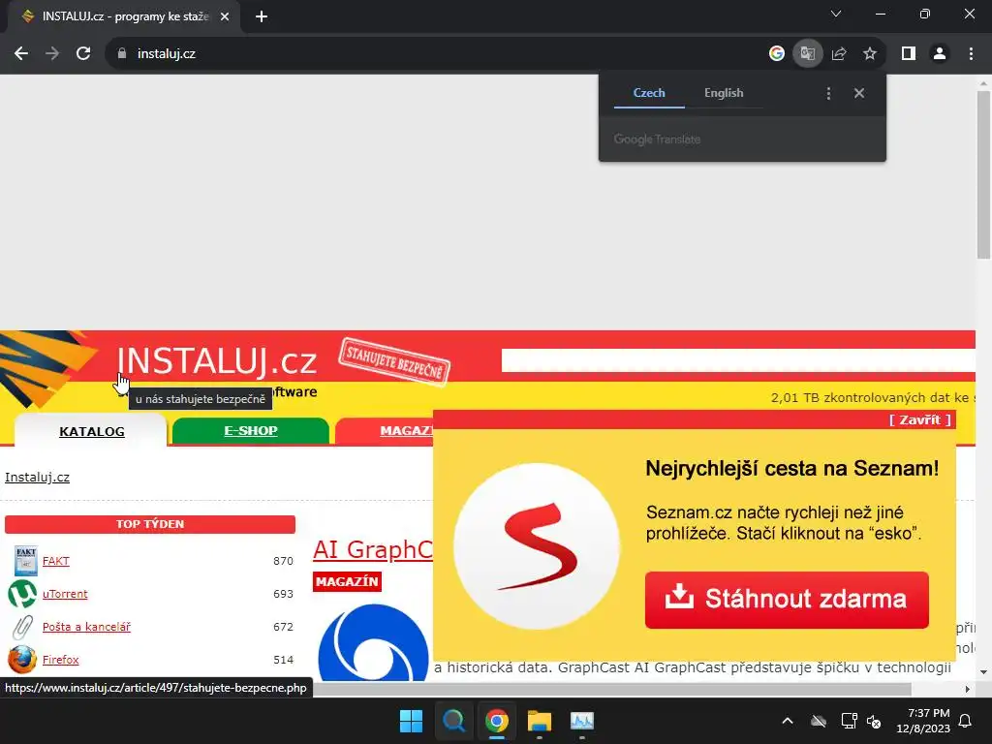Click the display network tray icon
992x744 pixels.
[x=849, y=721]
